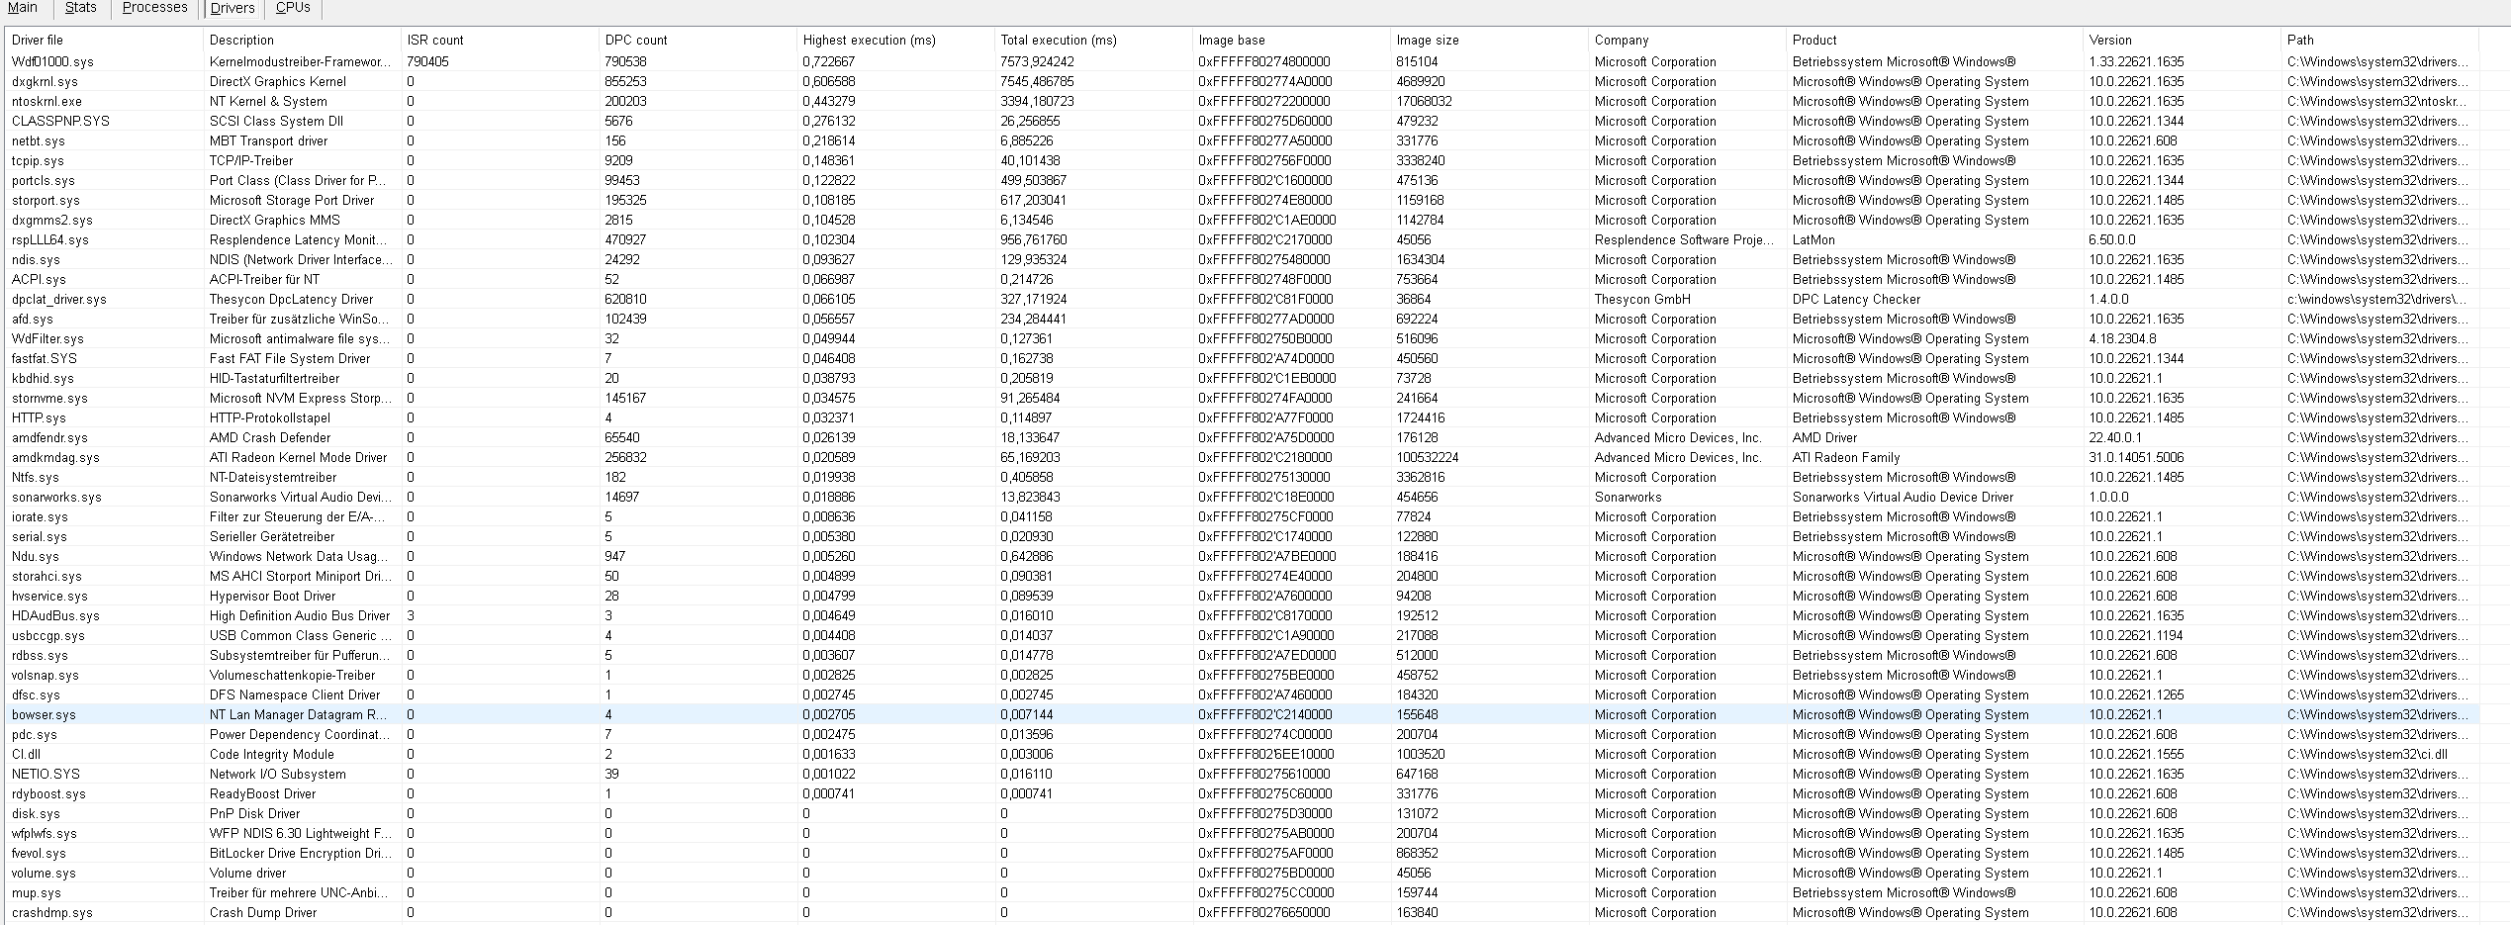This screenshot has width=2511, height=925.
Task: Select the afd.sys row
Action: coord(1241,319)
